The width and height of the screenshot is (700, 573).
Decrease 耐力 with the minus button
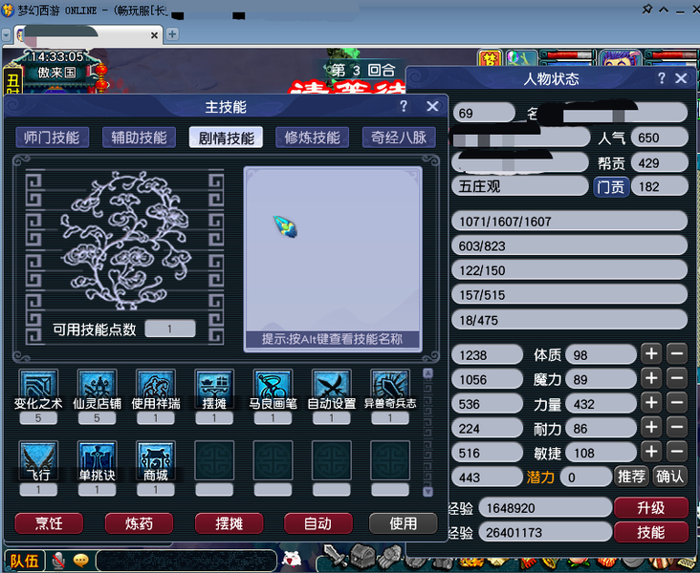click(x=677, y=428)
